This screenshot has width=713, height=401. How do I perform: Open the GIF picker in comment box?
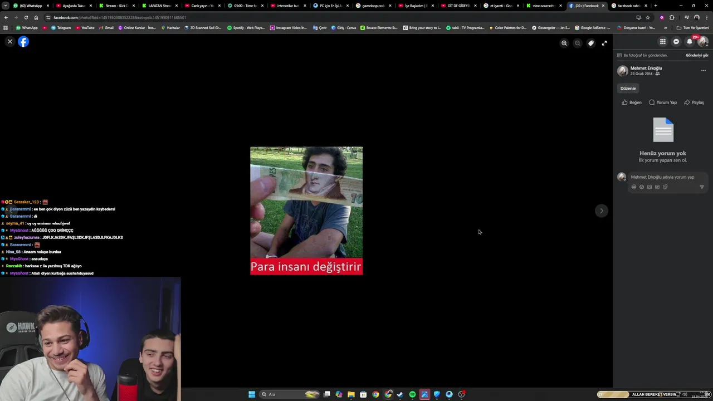657,187
